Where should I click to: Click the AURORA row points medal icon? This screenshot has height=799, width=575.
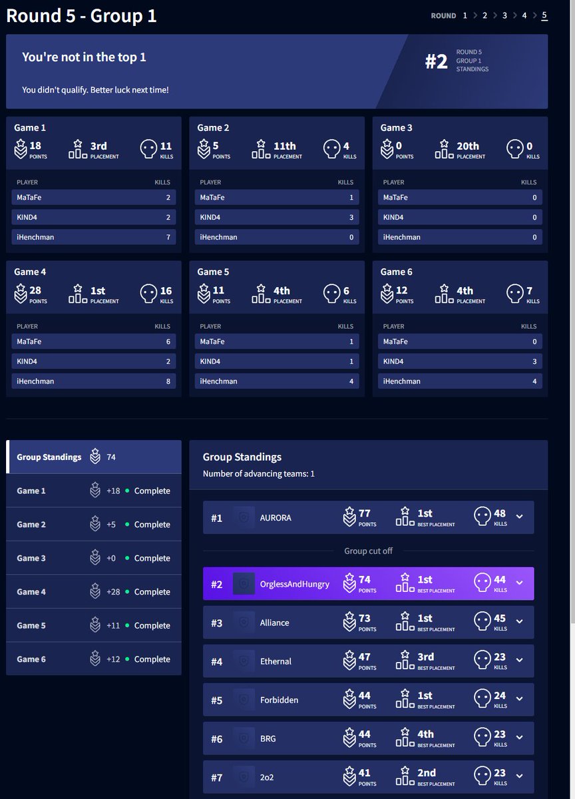349,517
